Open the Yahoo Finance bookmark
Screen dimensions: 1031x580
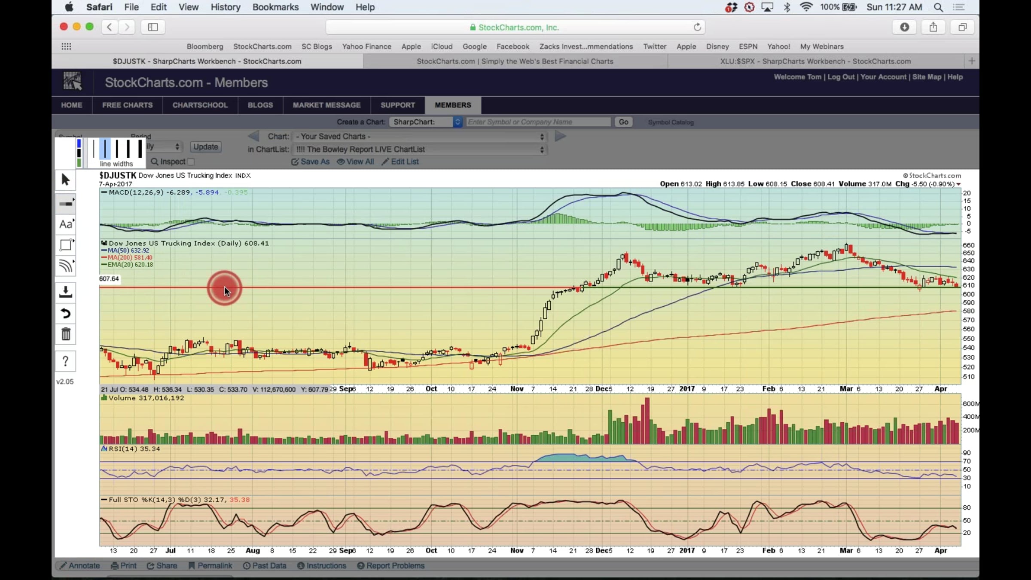click(366, 46)
